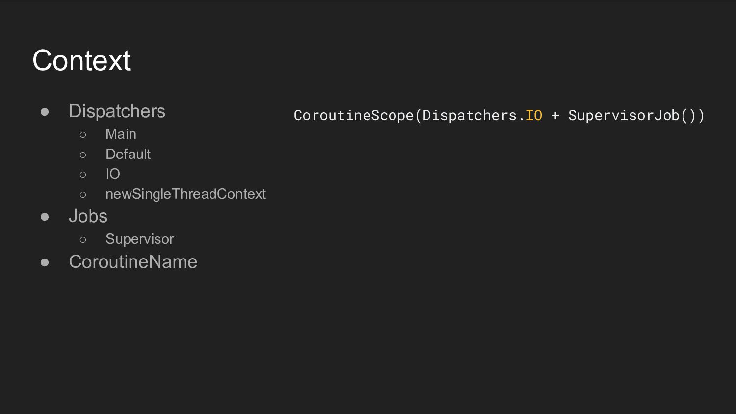This screenshot has width=736, height=414.
Task: Click the "Context" slide title
Action: pyautogui.click(x=81, y=60)
